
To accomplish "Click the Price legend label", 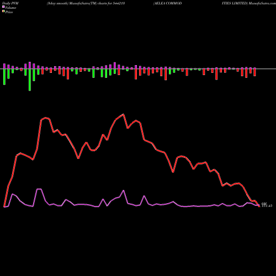I will [9, 12].
